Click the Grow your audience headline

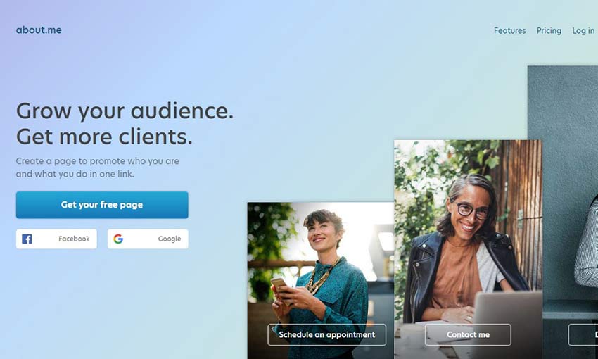[x=125, y=111]
